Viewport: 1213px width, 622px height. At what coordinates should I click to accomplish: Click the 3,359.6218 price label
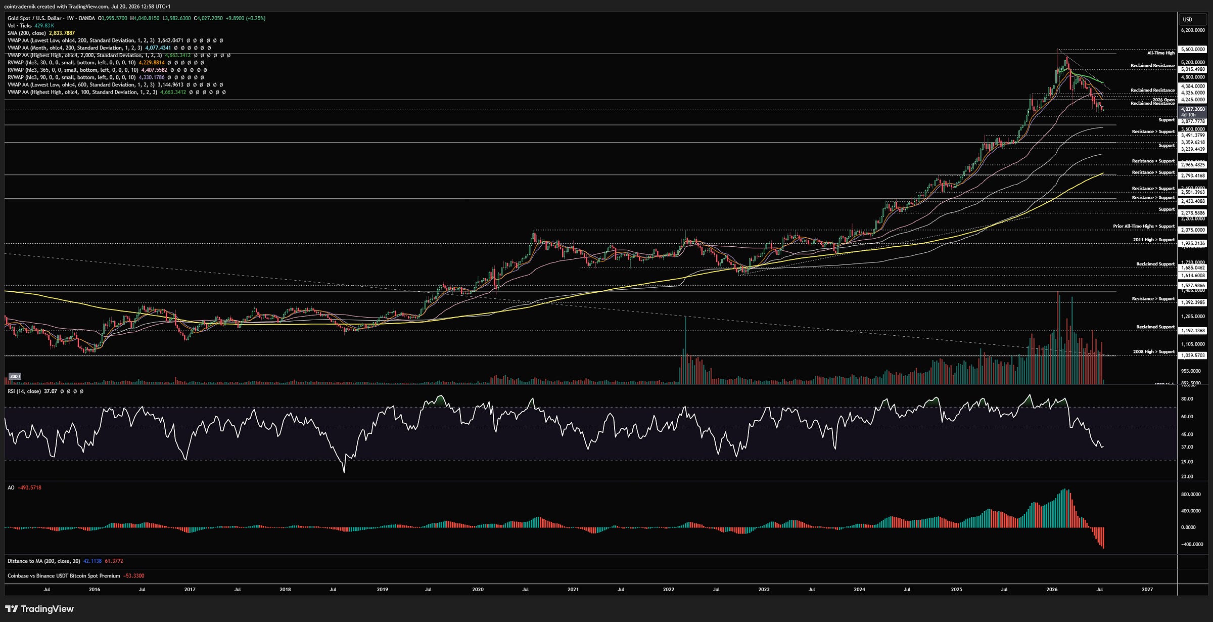point(1193,143)
